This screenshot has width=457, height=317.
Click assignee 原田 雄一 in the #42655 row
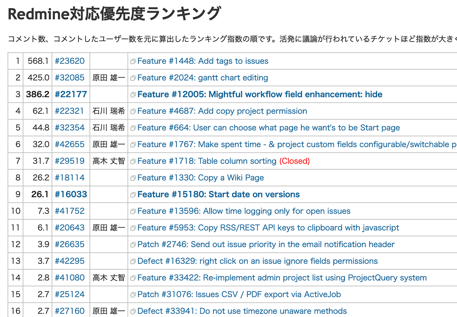tap(109, 144)
